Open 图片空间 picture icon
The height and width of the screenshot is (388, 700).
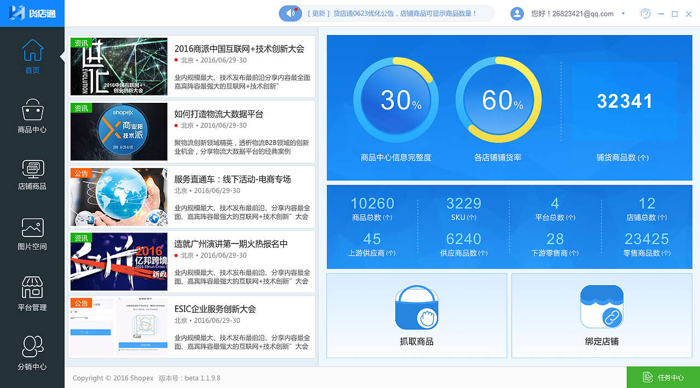pyautogui.click(x=32, y=228)
